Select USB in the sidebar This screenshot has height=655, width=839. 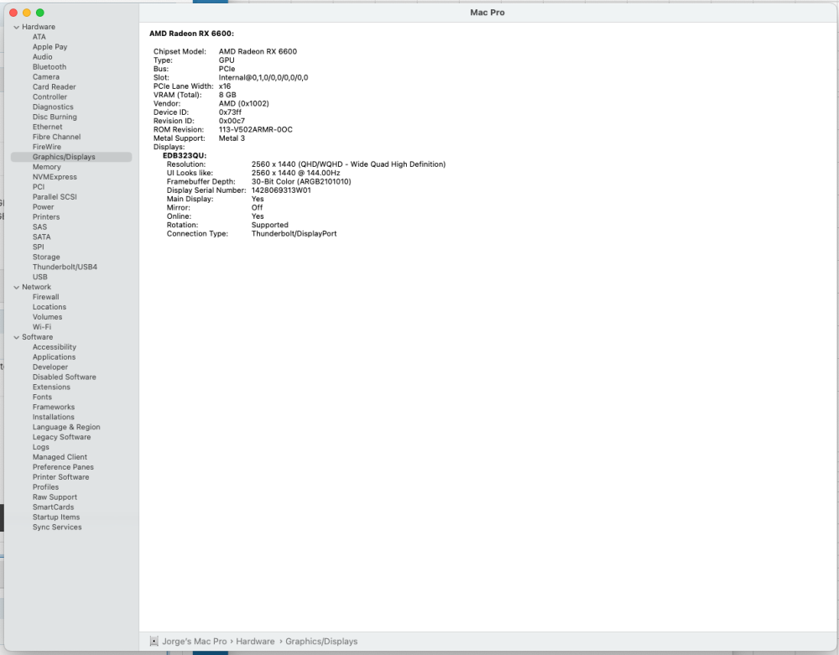point(40,277)
